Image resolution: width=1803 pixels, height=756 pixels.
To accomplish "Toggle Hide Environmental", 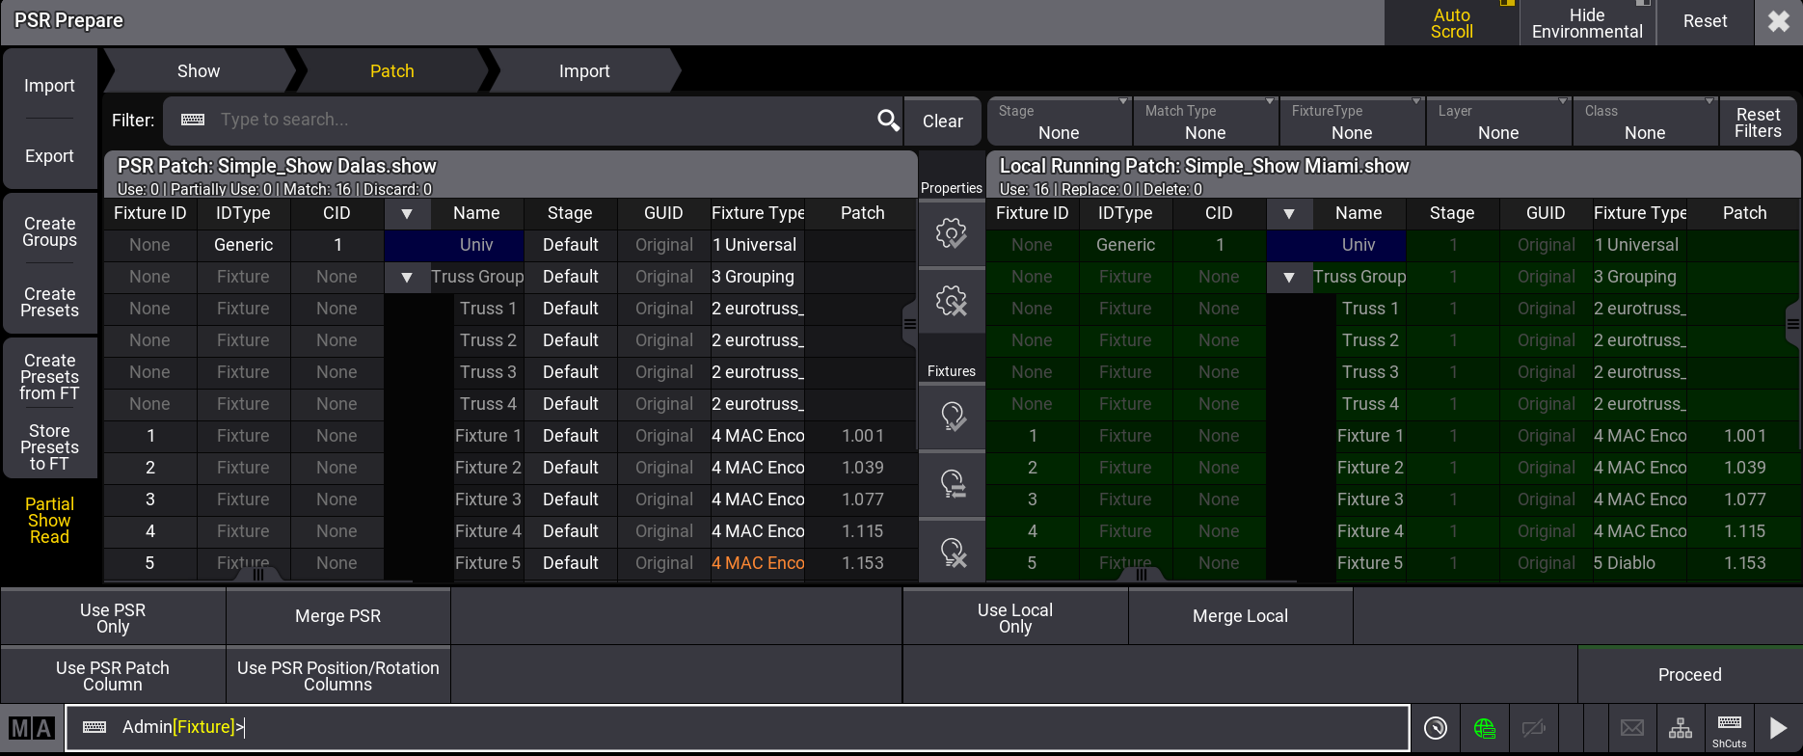I will pyautogui.click(x=1587, y=22).
